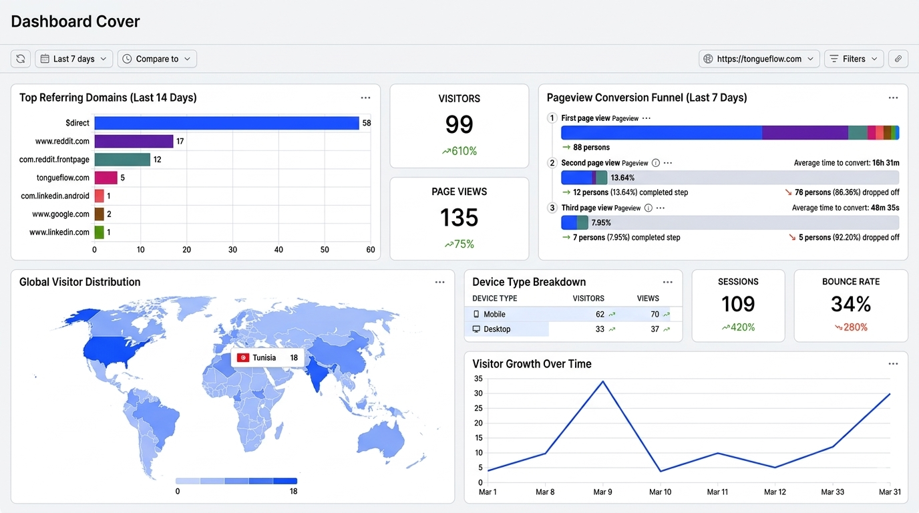Select the Mobile device row

(x=494, y=314)
